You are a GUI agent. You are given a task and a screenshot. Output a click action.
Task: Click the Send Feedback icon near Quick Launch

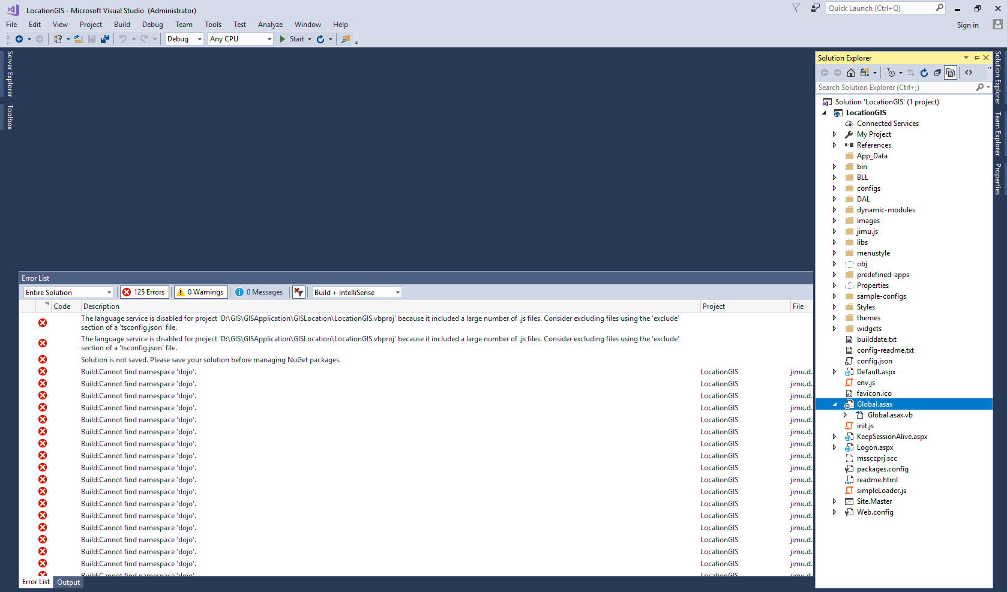coord(815,8)
